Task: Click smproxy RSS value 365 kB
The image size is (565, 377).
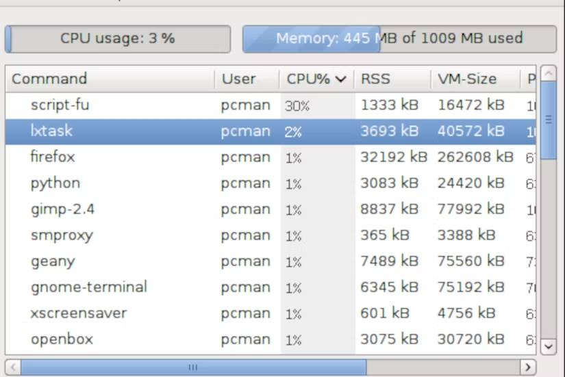Action: (385, 235)
